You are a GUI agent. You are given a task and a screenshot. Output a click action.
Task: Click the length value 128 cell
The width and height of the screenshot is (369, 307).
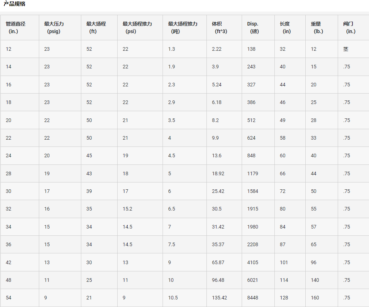[x=290, y=298]
